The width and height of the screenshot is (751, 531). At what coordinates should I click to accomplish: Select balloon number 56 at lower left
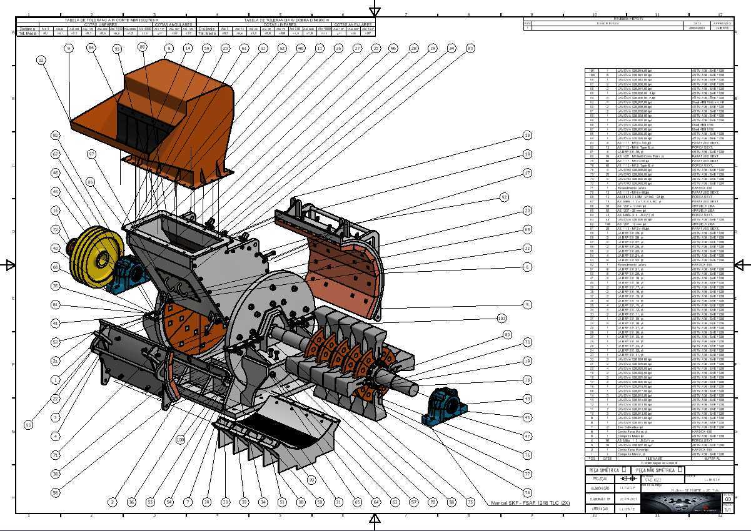pos(56,493)
